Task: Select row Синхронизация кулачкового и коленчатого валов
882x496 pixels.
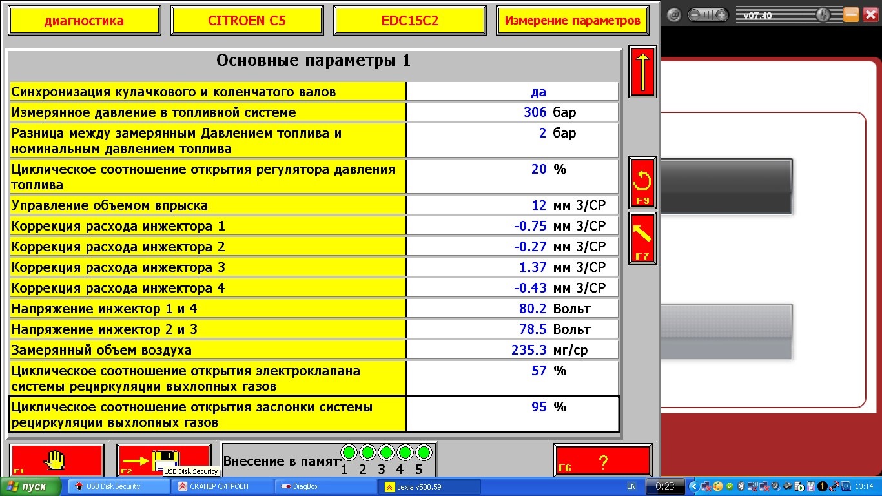Action: click(314, 92)
